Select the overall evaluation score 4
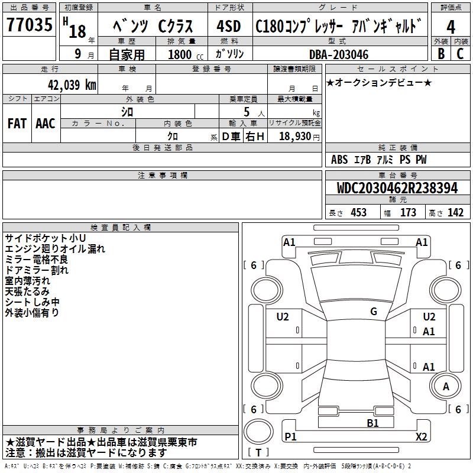Screen dimensions: 473x473 (451, 27)
